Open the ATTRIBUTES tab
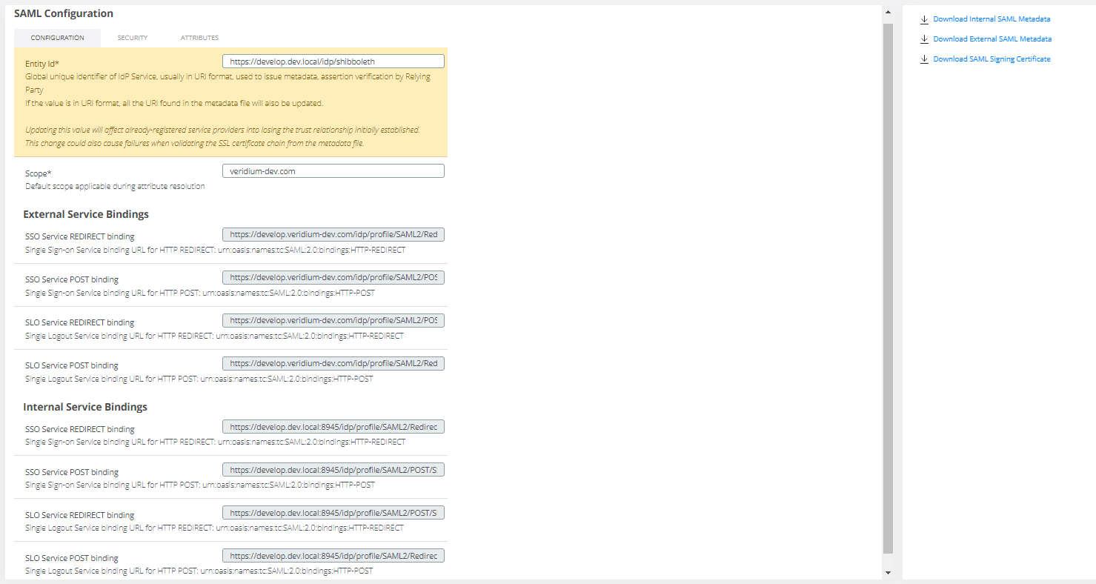This screenshot has height=584, width=1096. 199,37
